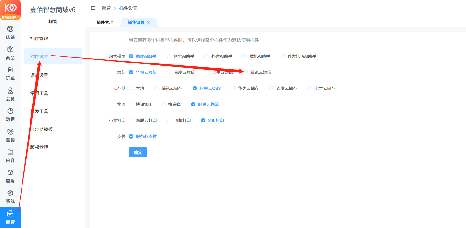Click the 壹佰智慧商城v6 title

53,10
